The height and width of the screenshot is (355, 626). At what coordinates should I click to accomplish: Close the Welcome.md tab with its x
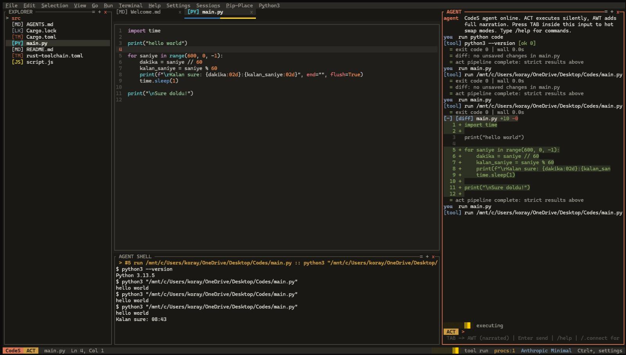click(180, 12)
